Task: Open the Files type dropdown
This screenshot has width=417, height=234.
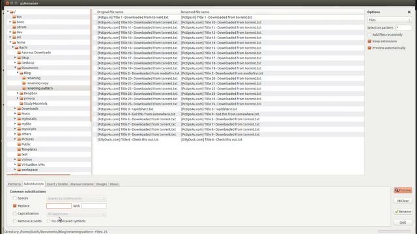Action: 390,20
